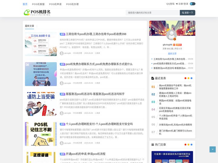Open article 开通pos机的申请 title
The width and height of the screenshot is (218, 163).
tap(85, 154)
